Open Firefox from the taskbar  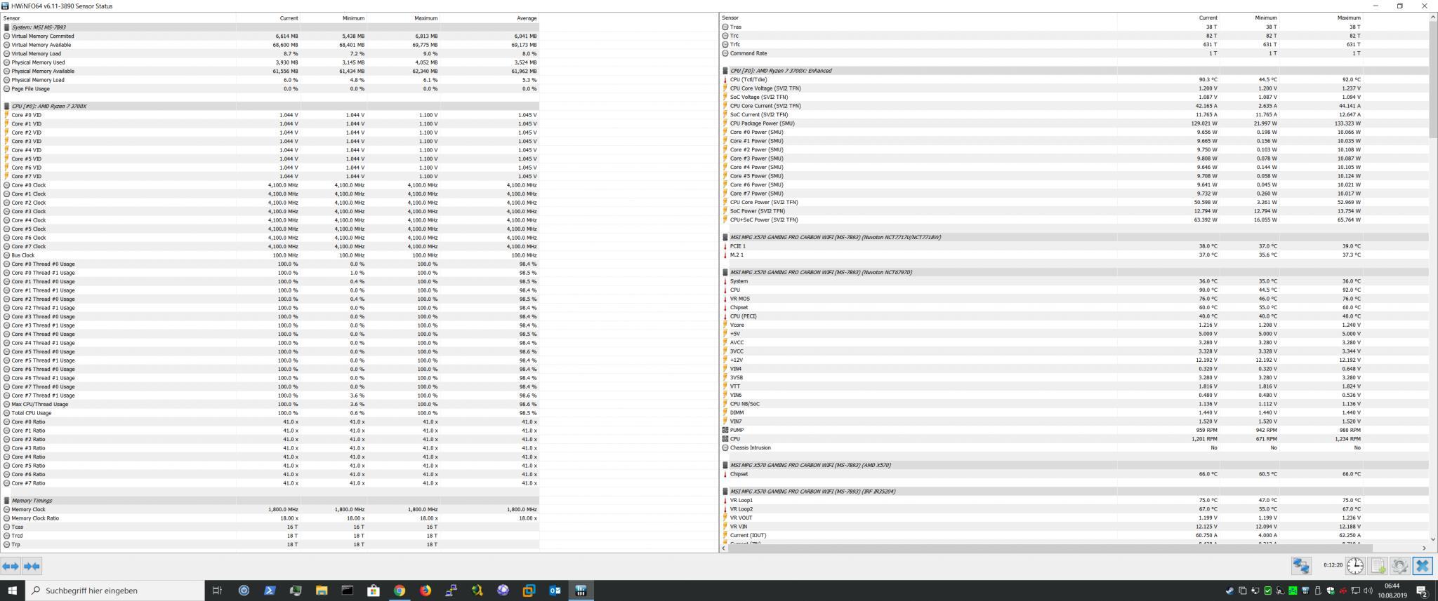point(426,590)
